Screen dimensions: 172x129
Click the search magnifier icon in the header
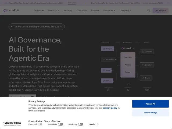[149, 10]
